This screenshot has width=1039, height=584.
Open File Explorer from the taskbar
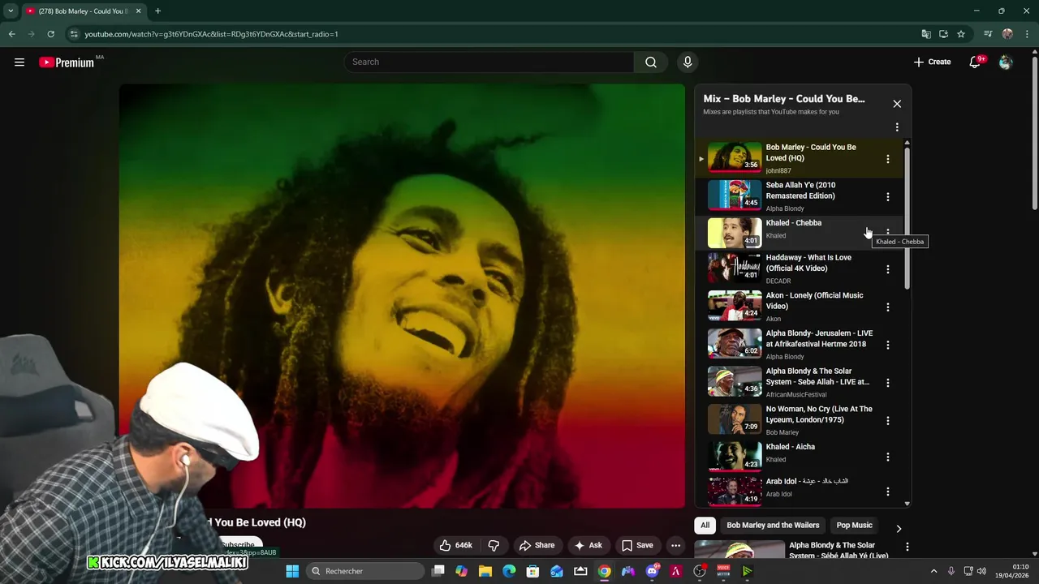coord(485,571)
